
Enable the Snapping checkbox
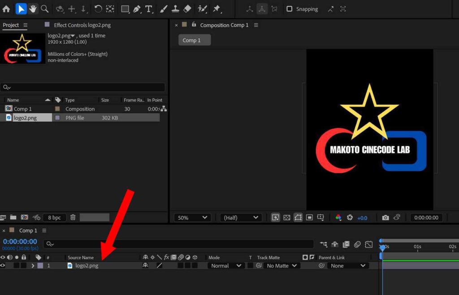pos(289,9)
